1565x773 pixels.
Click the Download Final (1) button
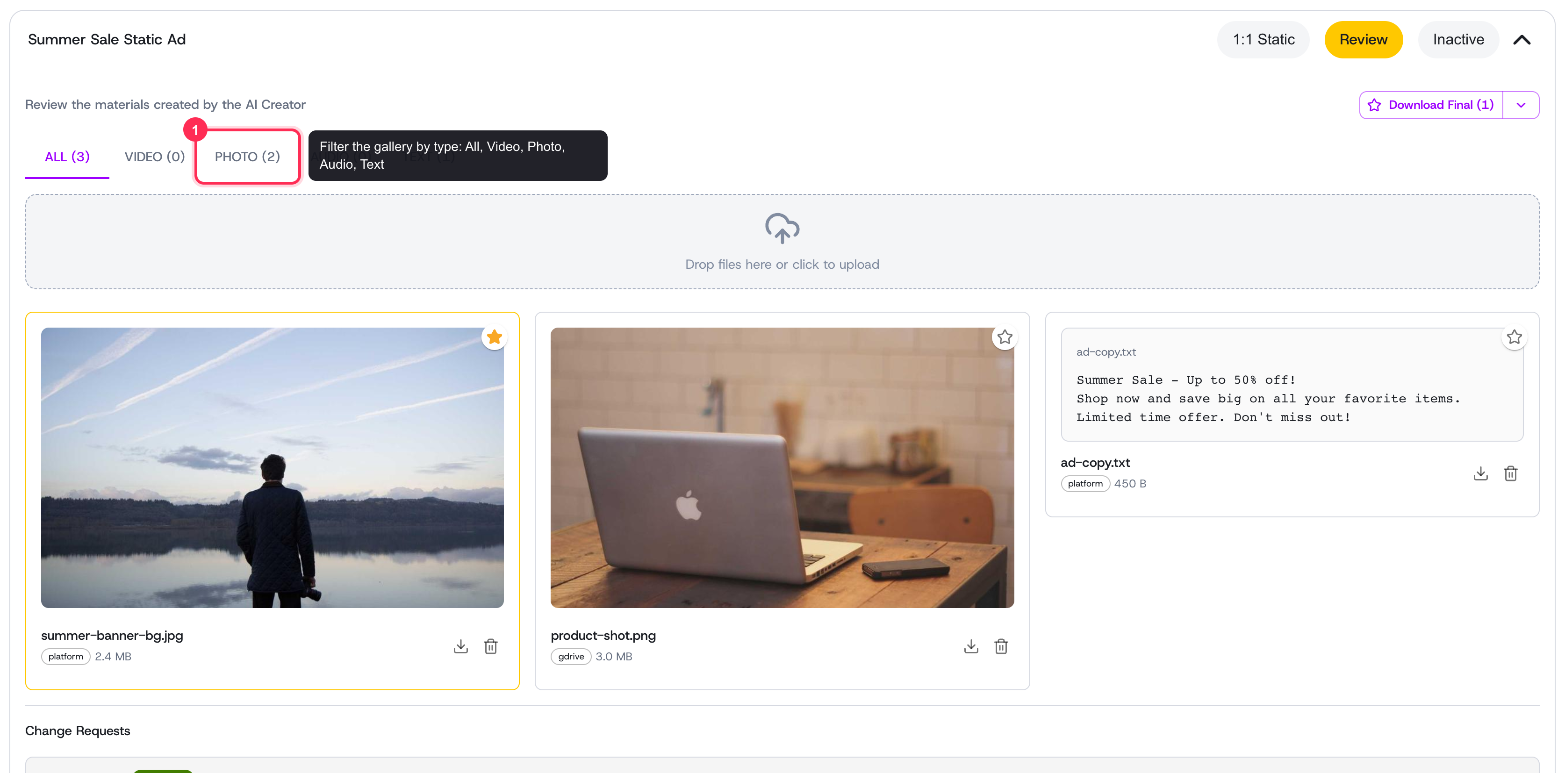1431,105
